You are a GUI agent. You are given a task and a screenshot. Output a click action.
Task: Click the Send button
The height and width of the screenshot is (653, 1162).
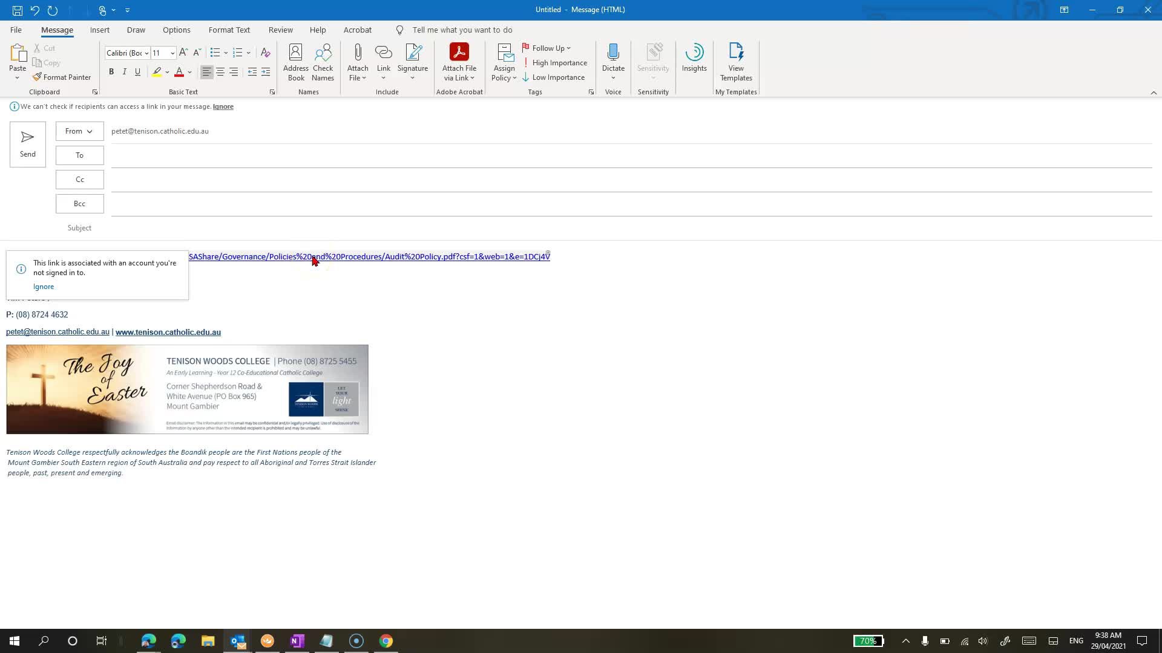(x=28, y=144)
